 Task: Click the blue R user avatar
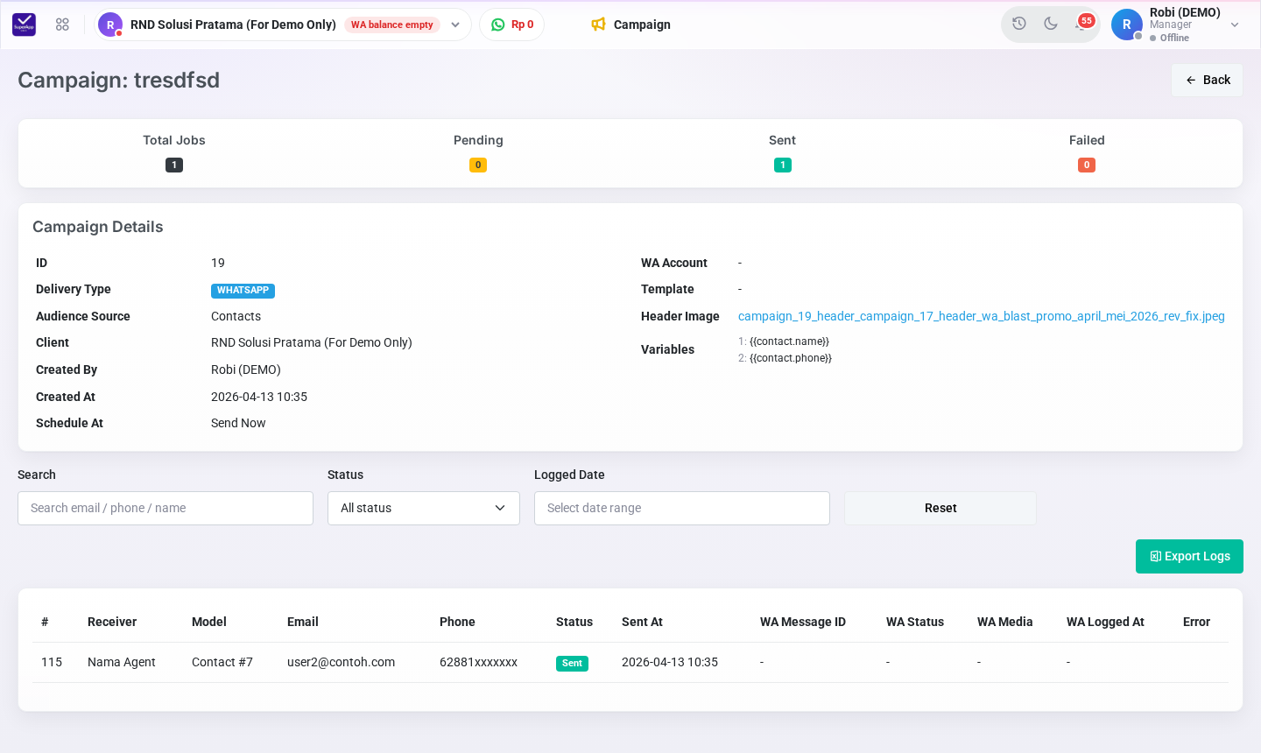(1127, 25)
